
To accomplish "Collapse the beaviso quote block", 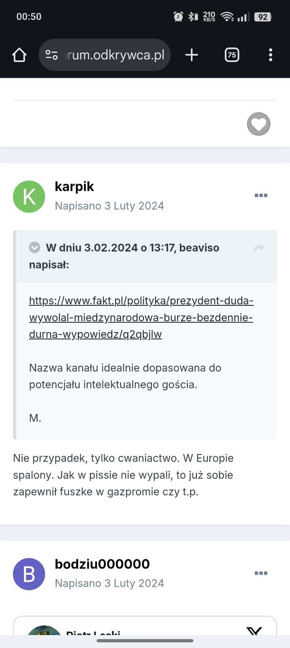I will click(x=35, y=247).
